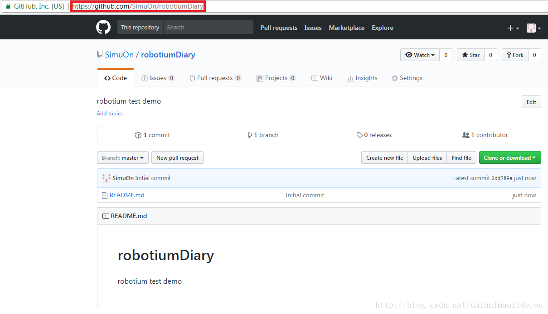Open the Wiki tab
Viewport: 548px width, 314px height.
(322, 78)
